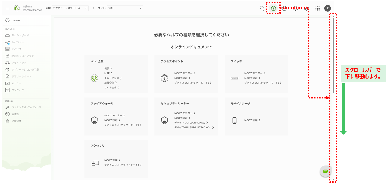Click the スイッチ device icon
Viewport: 388px width, 184px height.
234,78
